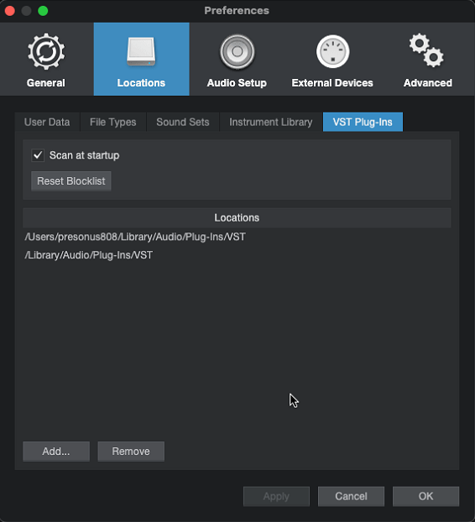
Task: Switch to the Sound Sets tab
Action: [x=183, y=123]
